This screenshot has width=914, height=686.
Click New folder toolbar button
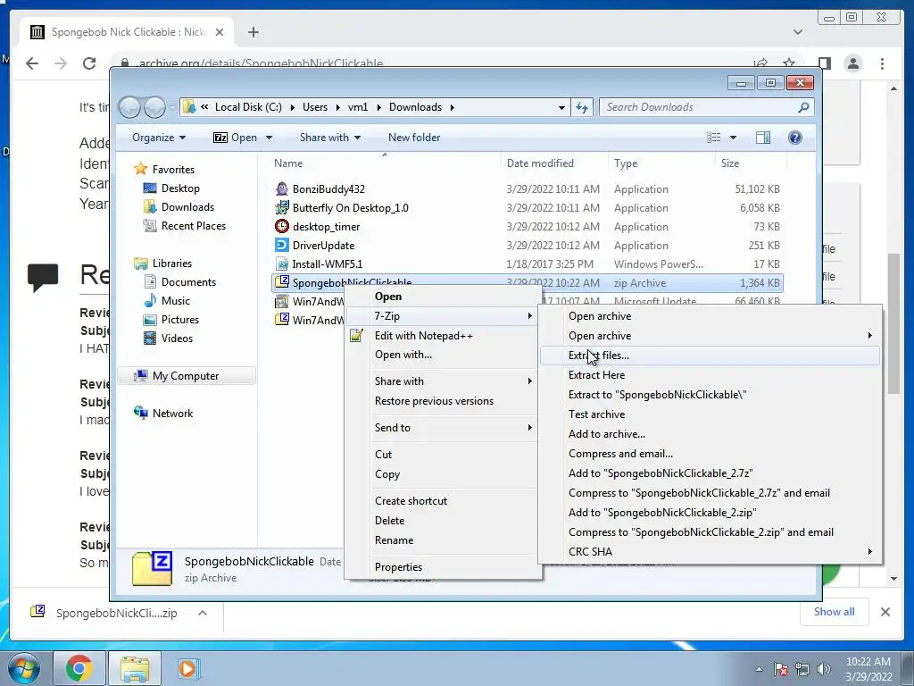[414, 138]
